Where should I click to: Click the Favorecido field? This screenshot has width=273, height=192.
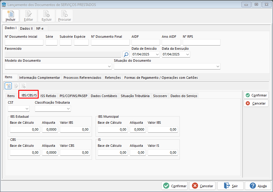point(63,54)
